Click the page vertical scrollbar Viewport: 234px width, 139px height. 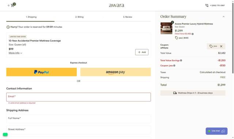tap(233, 38)
